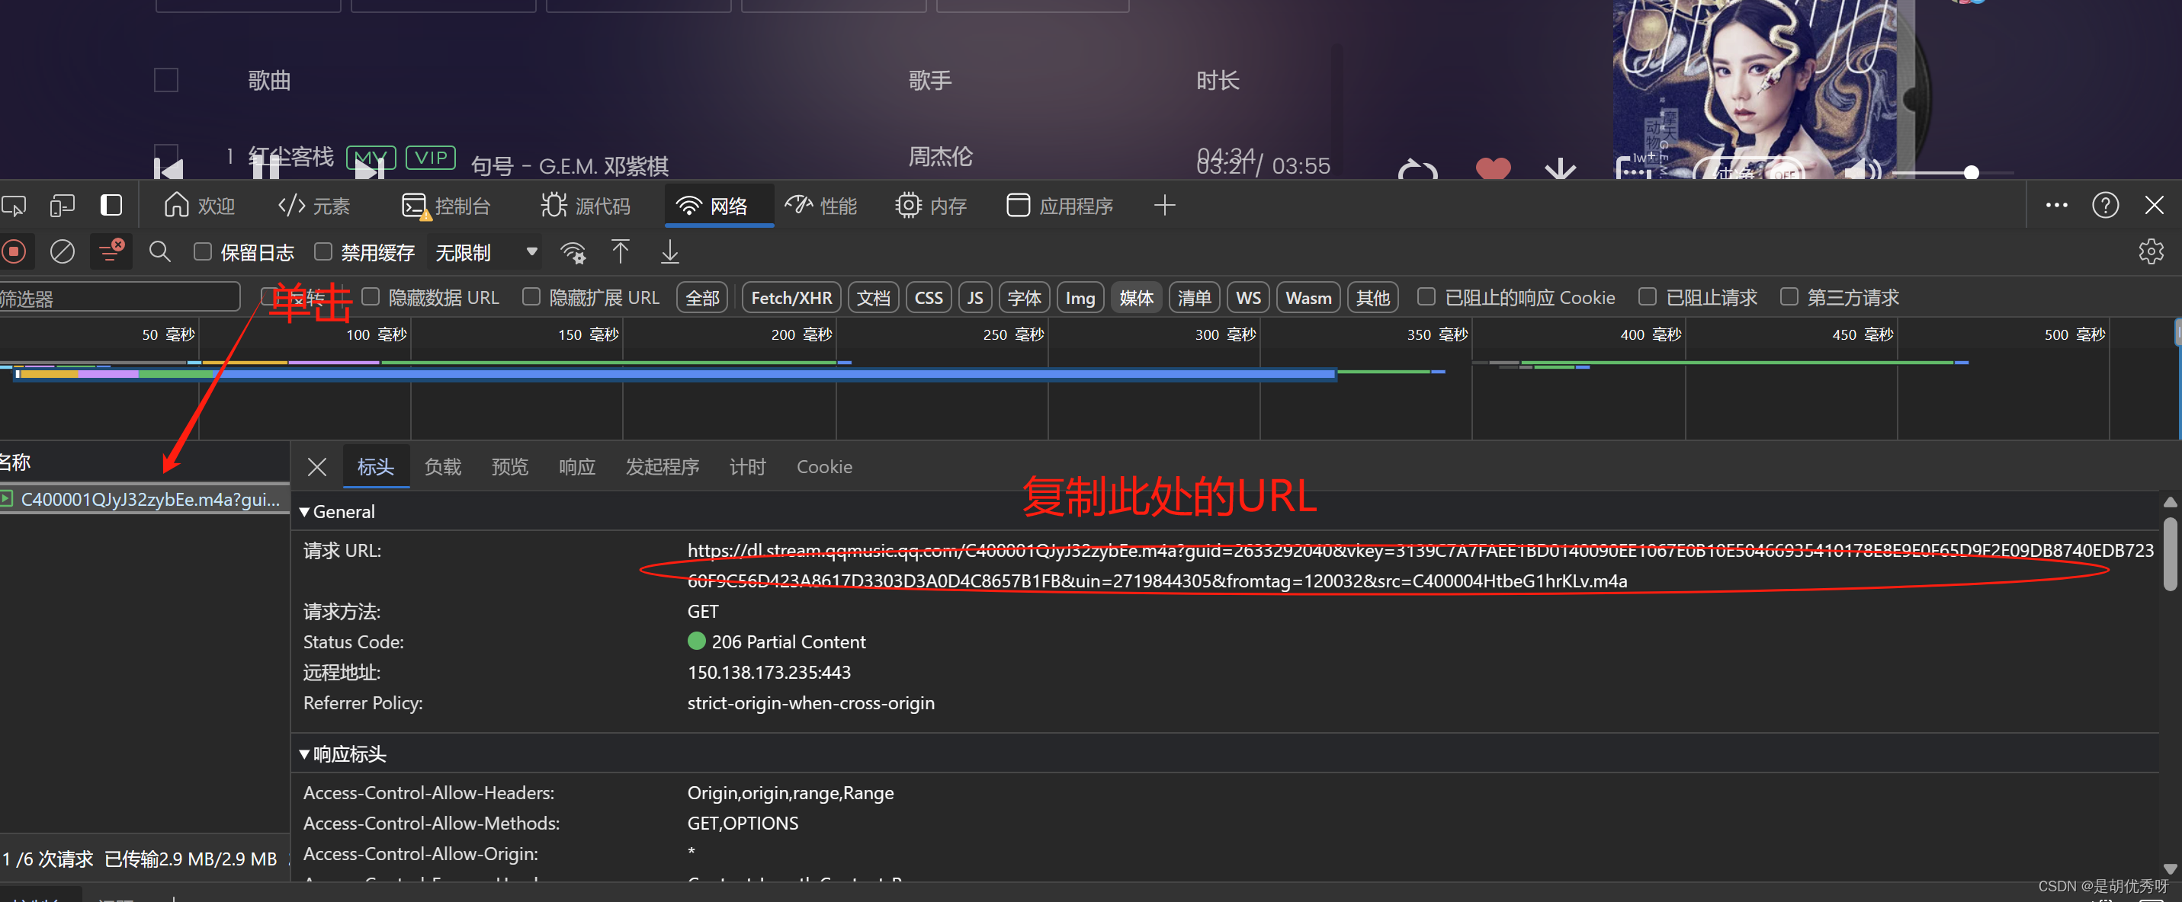Open the Initiator (发起程序) tab

(663, 466)
